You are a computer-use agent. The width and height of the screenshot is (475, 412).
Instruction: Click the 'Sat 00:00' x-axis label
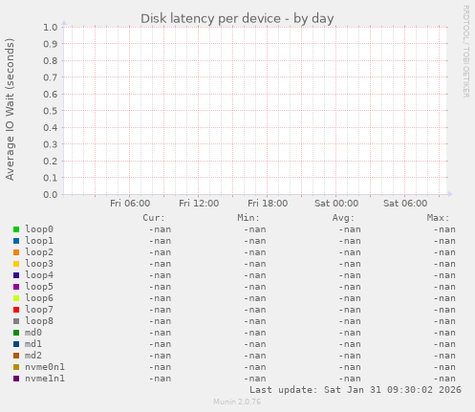(x=336, y=204)
